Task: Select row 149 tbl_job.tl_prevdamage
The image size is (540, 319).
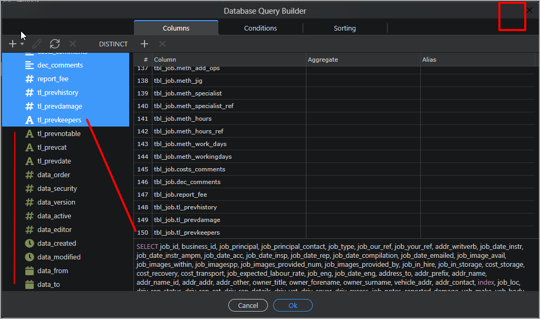Action: [334, 220]
